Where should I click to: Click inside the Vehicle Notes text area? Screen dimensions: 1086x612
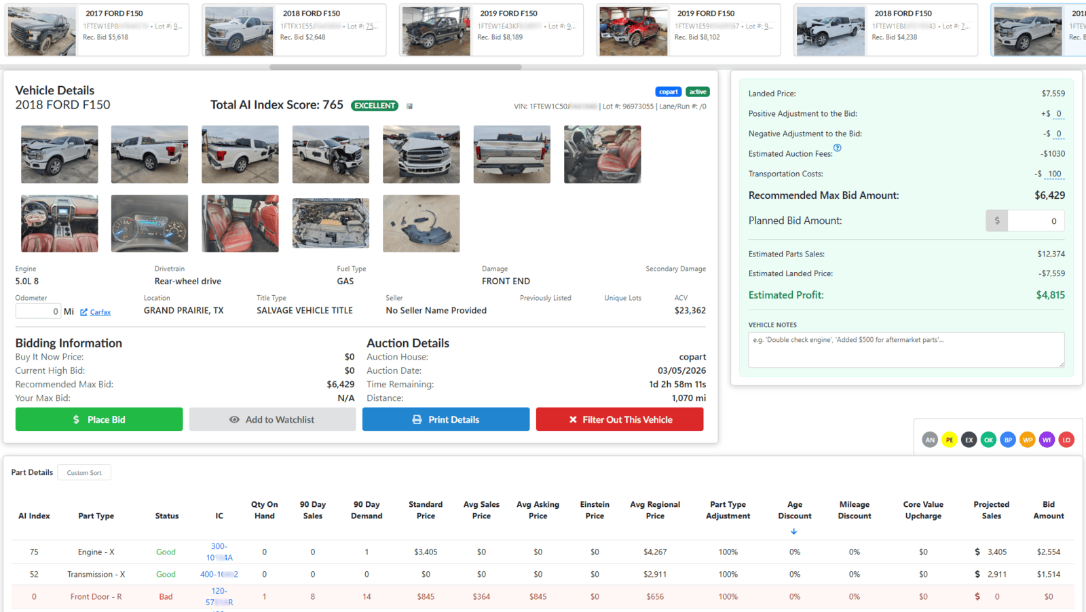pos(905,349)
